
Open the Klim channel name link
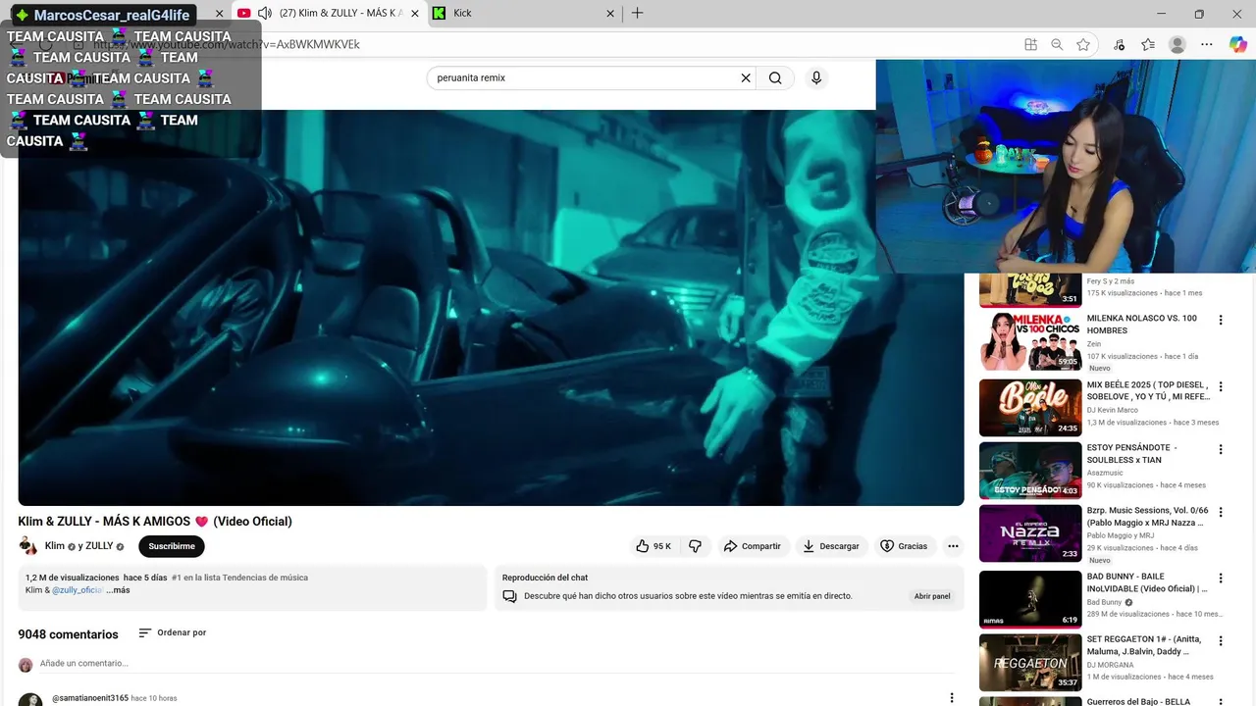pyautogui.click(x=55, y=546)
